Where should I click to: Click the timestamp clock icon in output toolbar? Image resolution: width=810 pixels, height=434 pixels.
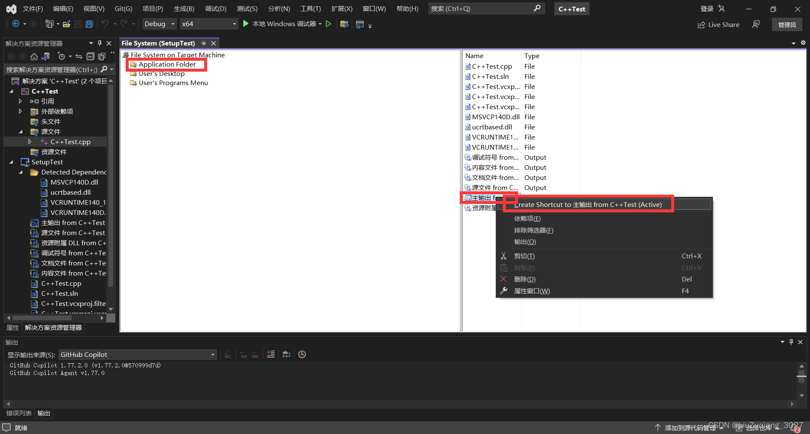click(302, 354)
